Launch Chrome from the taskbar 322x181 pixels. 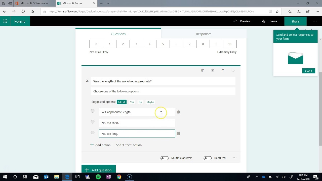119,177
